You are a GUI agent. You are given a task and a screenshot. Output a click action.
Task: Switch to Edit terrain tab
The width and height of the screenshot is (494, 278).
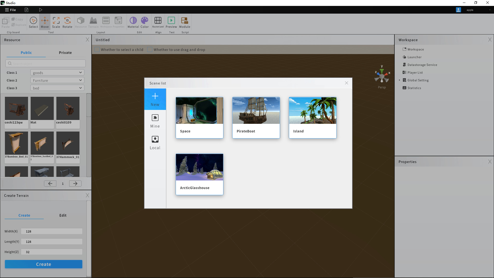[x=63, y=215]
